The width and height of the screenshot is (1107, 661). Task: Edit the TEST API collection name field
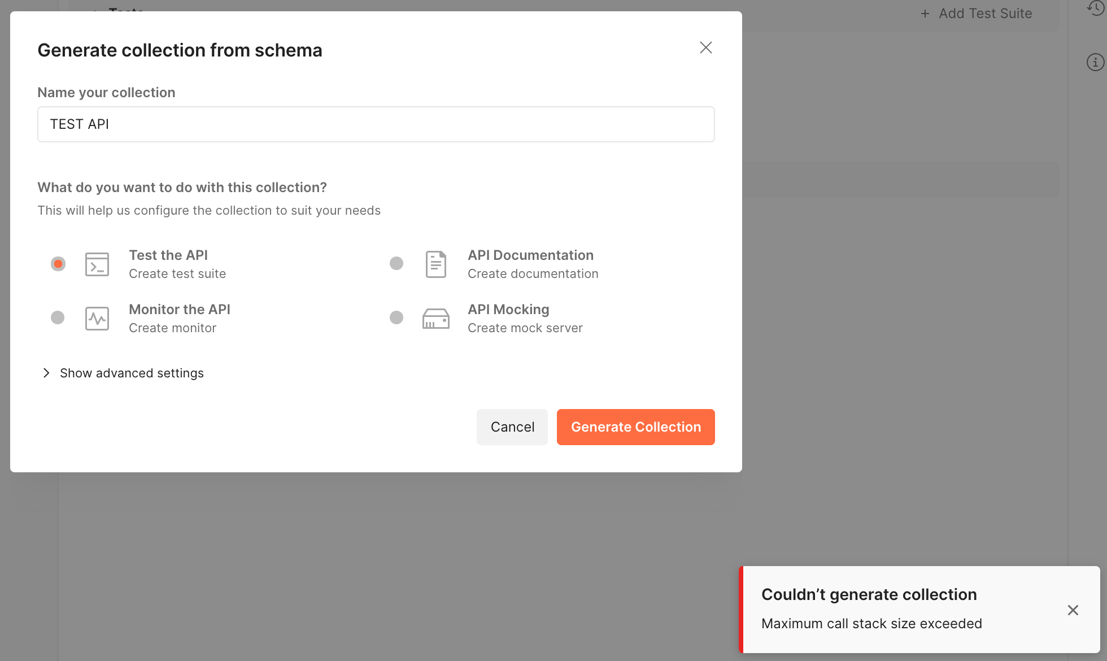[376, 124]
